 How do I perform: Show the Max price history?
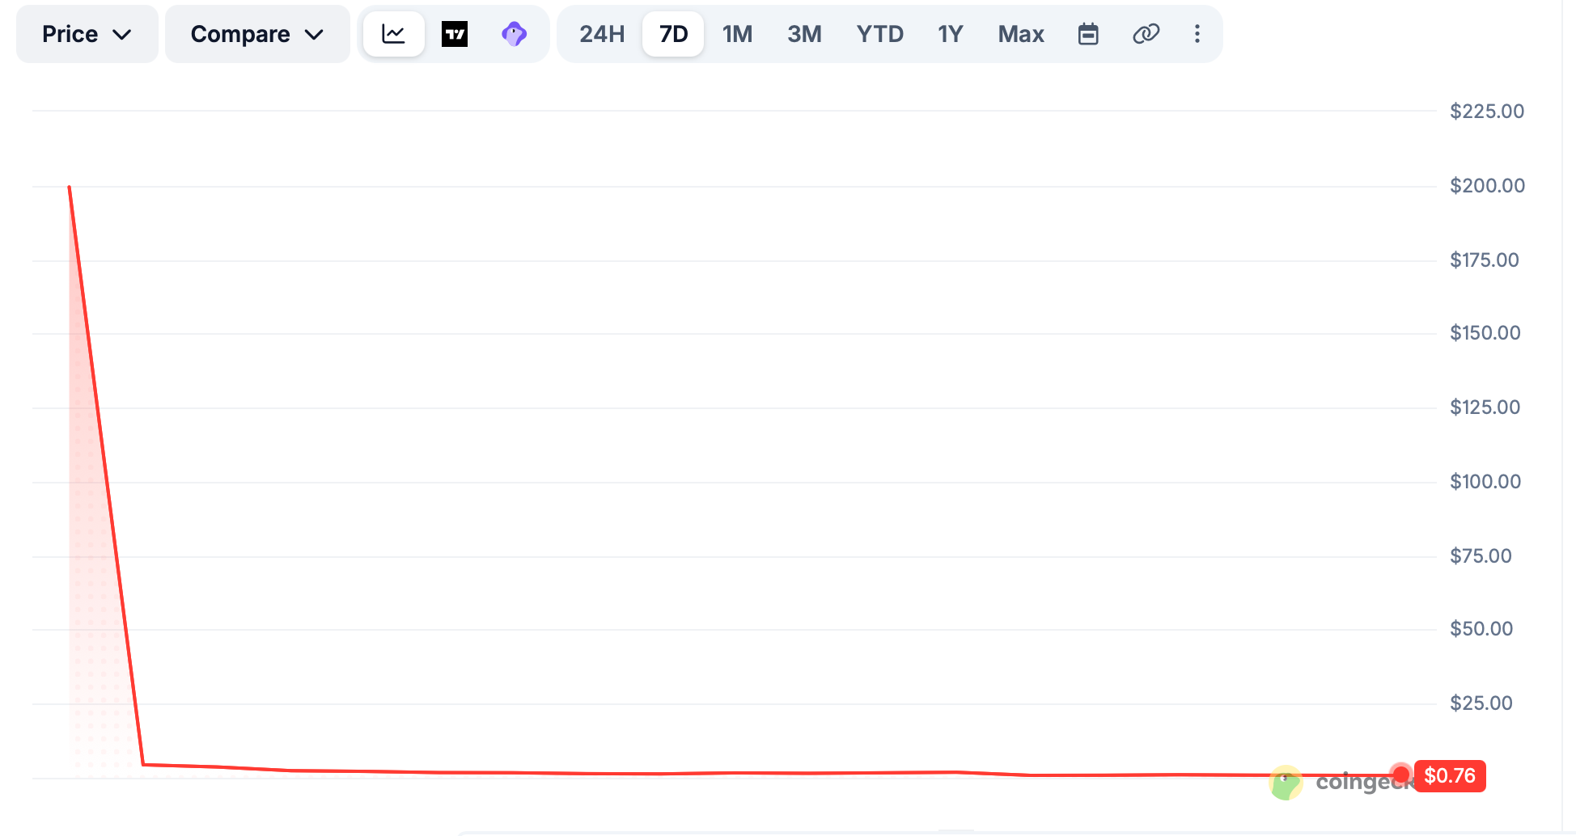coord(1021,34)
